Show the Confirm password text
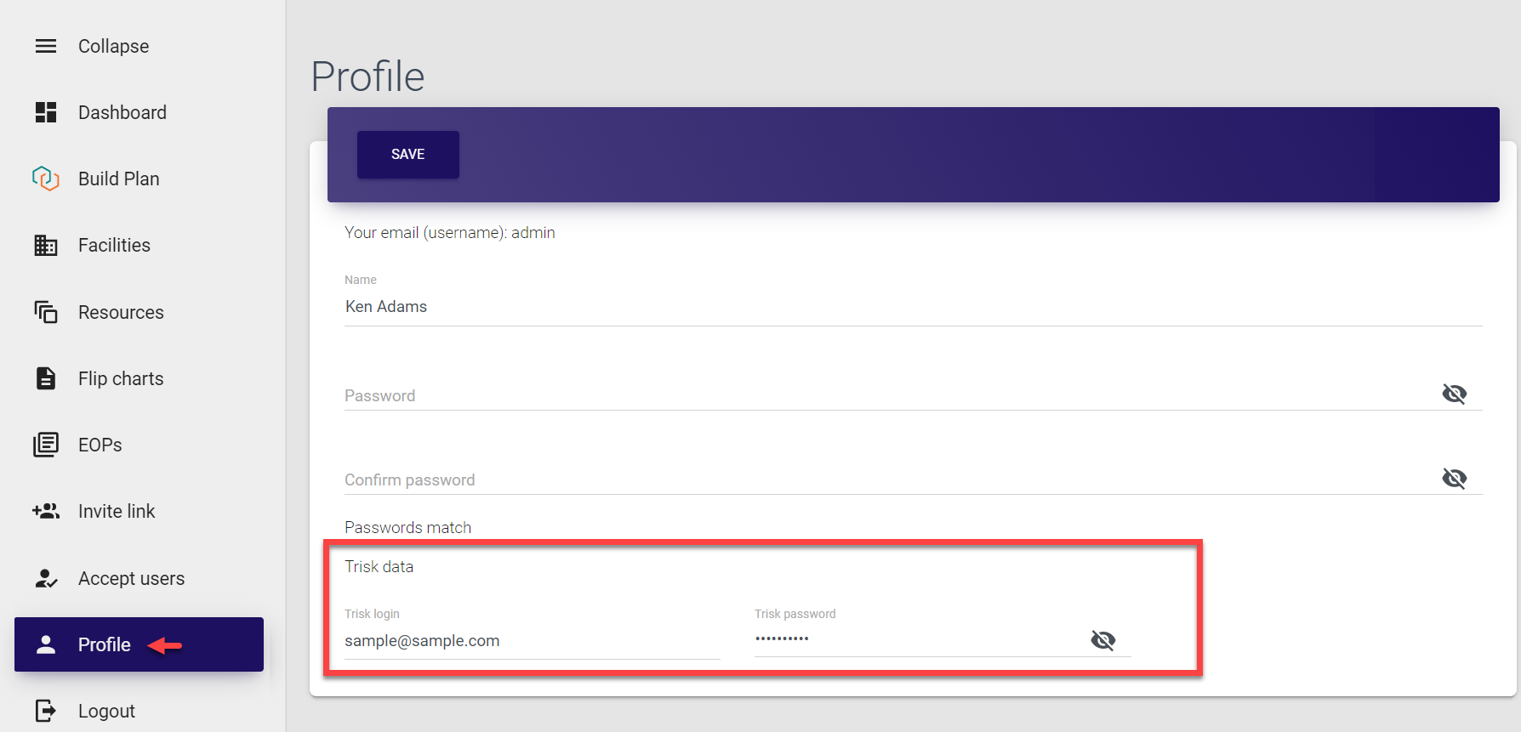The width and height of the screenshot is (1521, 732). 1454,479
